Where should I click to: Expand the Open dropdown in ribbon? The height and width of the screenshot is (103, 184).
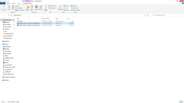[x=66, y=6]
